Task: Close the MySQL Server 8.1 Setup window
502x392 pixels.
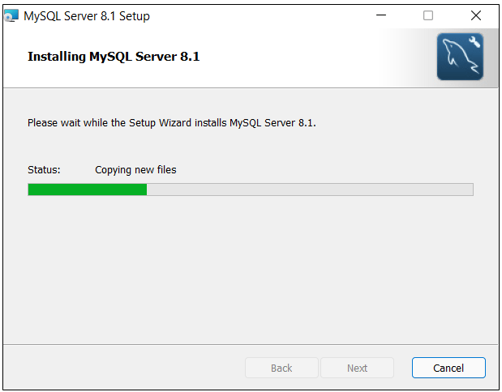Action: (x=476, y=15)
